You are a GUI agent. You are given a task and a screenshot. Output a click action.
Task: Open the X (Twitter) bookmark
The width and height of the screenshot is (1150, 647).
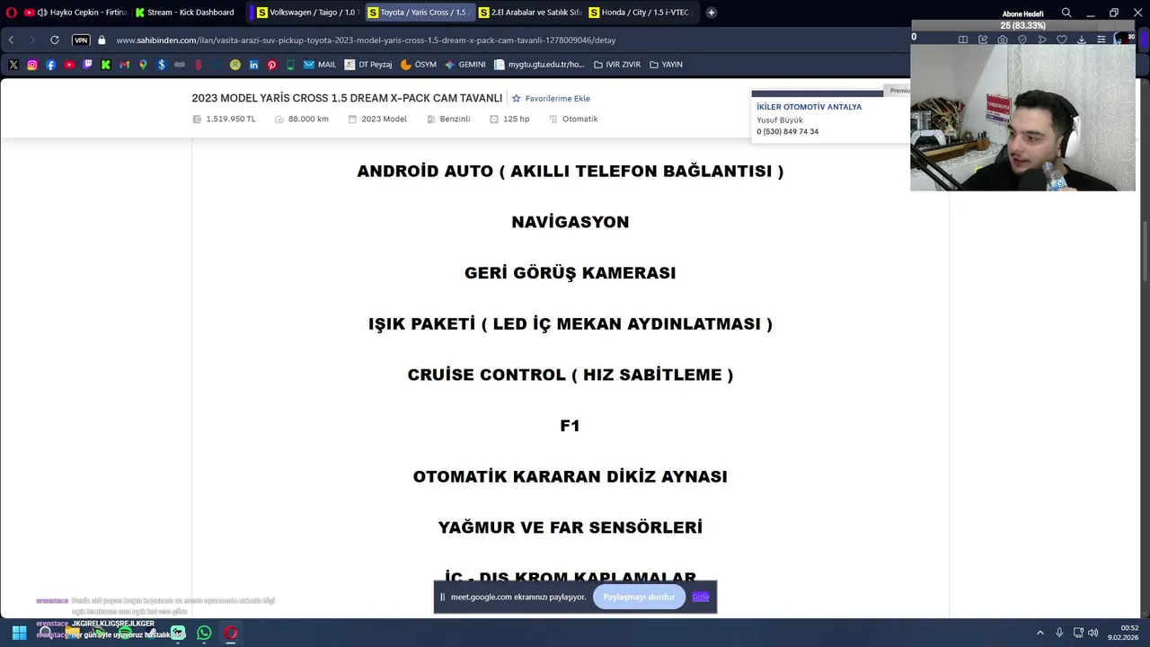13,65
